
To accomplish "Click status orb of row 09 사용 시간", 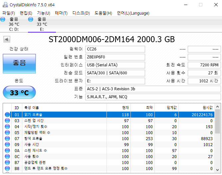I will [x=7, y=144].
